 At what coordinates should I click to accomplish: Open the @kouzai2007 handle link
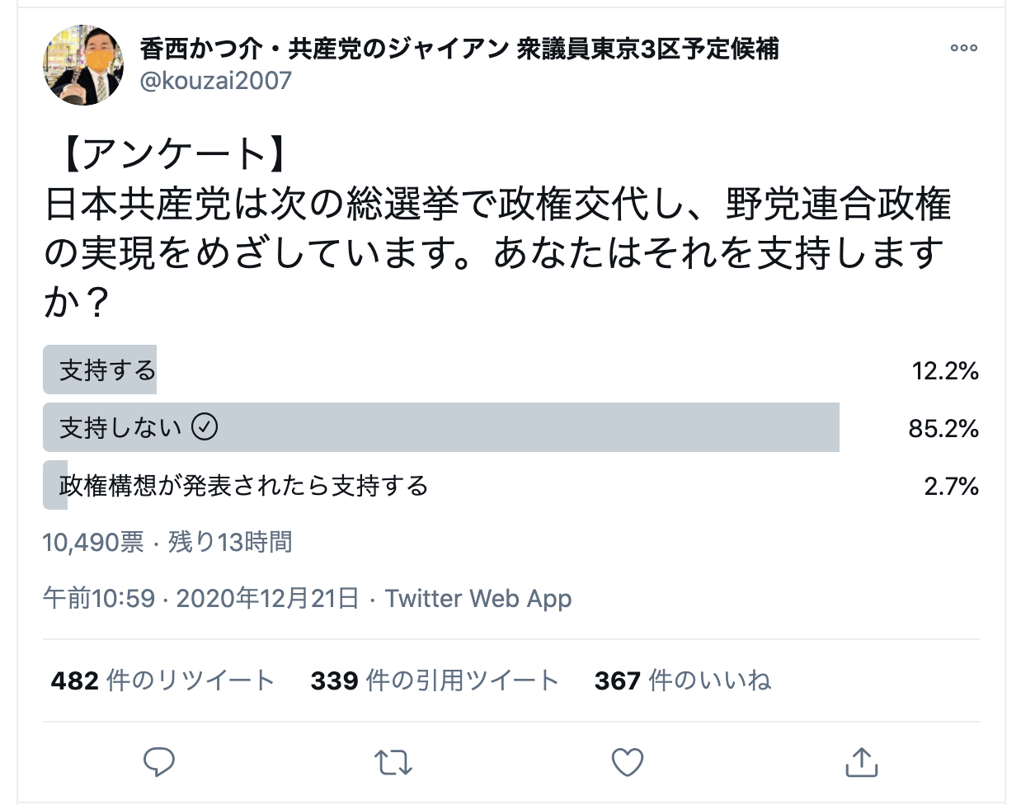point(216,81)
